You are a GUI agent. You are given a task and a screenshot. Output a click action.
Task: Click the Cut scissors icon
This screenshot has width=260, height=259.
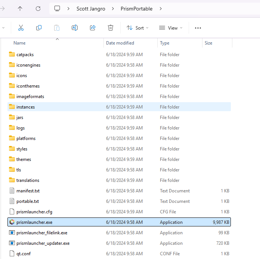click(21, 28)
